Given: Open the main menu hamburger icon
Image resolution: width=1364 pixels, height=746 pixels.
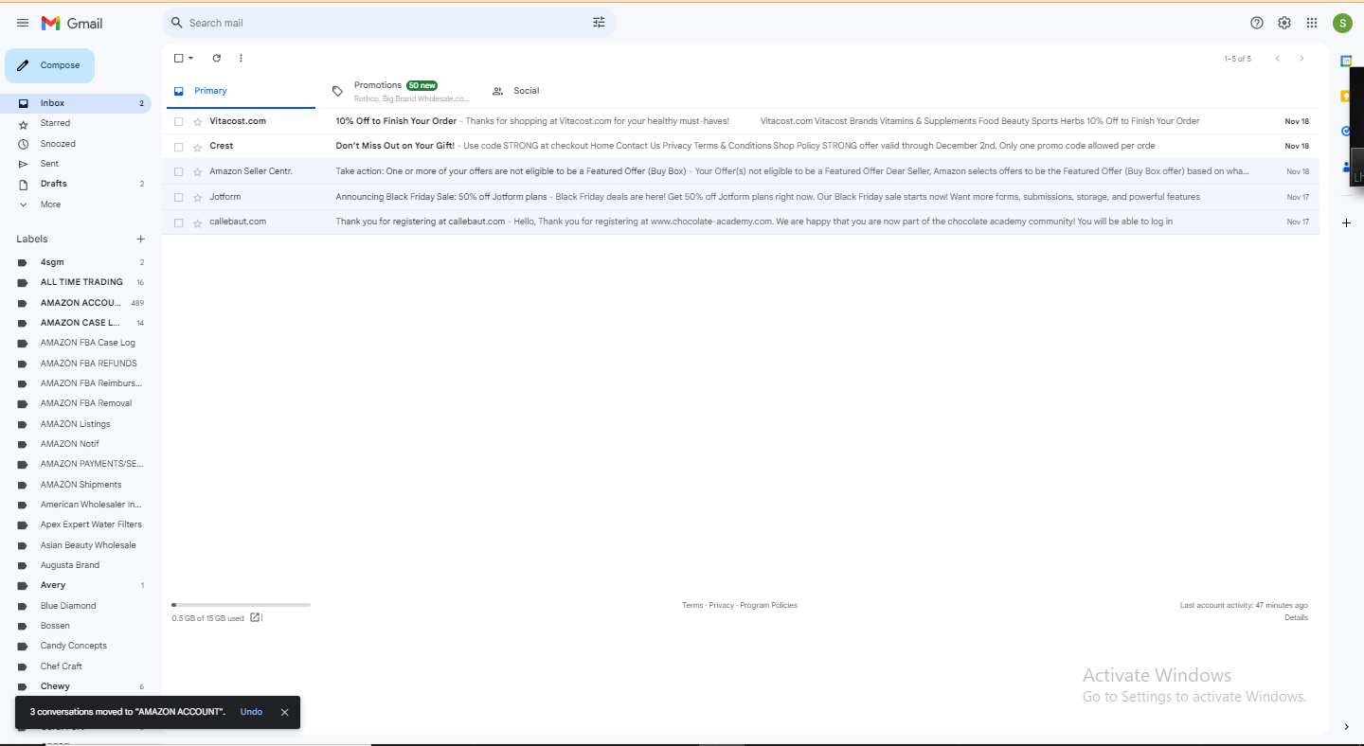Looking at the screenshot, I should pyautogui.click(x=23, y=23).
